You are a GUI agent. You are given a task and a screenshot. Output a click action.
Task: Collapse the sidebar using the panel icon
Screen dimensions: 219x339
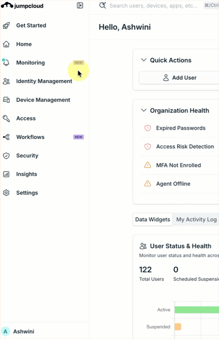pos(80,6)
